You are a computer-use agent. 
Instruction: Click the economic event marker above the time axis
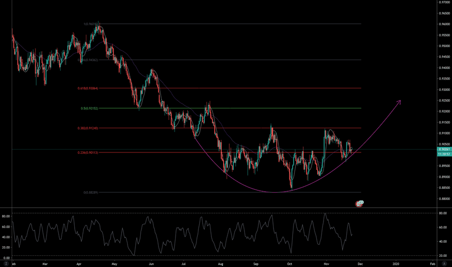point(360,204)
